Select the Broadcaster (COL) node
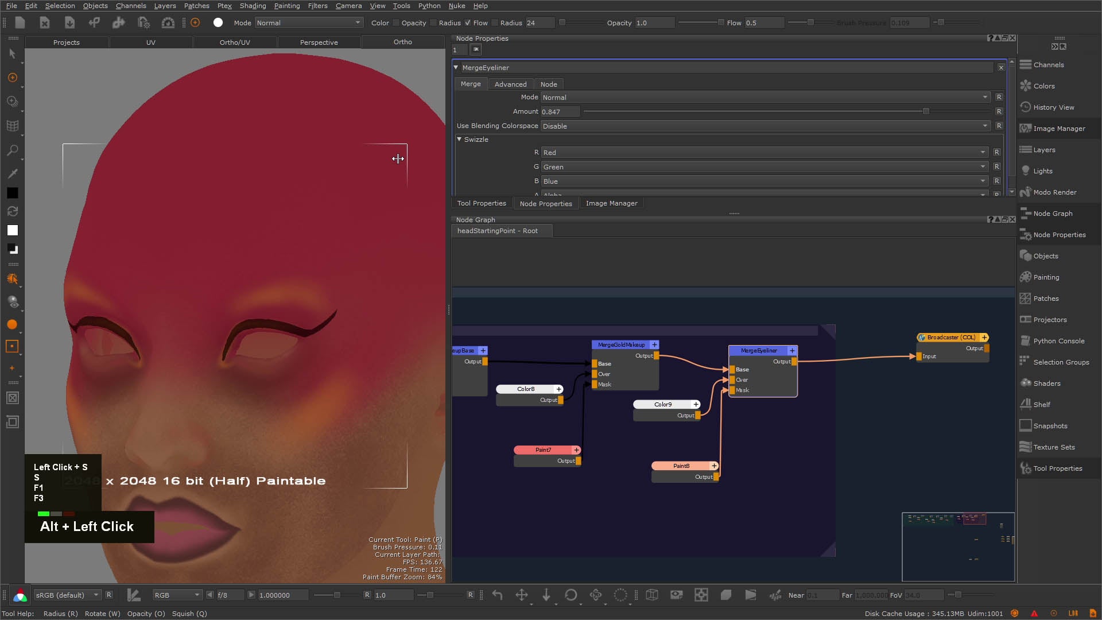1102x620 pixels. 951,338
